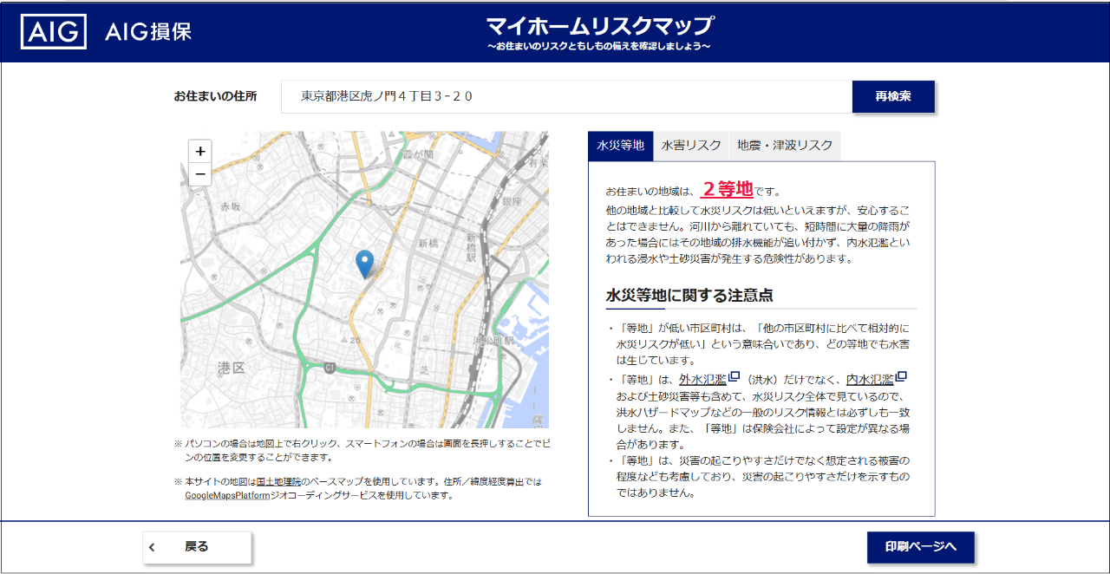Click the blue location pin on map

click(x=365, y=263)
